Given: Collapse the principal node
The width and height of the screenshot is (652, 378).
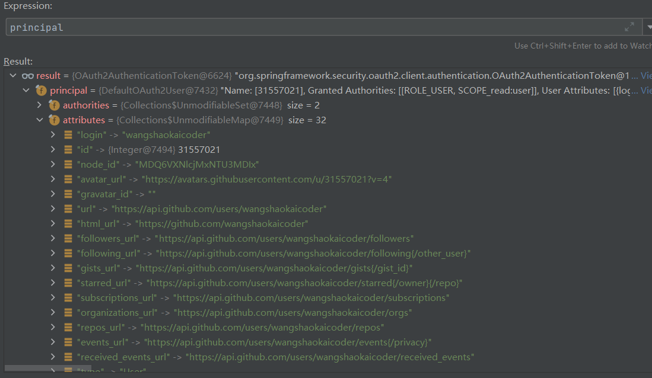Looking at the screenshot, I should point(26,91).
